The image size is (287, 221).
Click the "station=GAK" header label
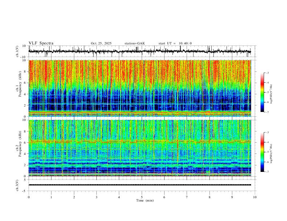(134, 43)
